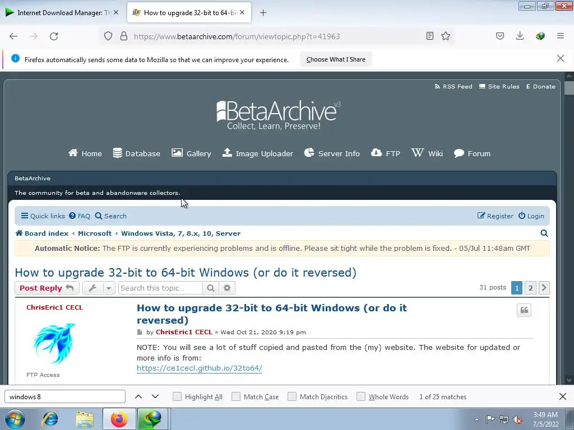This screenshot has height=430, width=574.
Task: Dismiss the Firefox data notification bar
Action: (560, 58)
